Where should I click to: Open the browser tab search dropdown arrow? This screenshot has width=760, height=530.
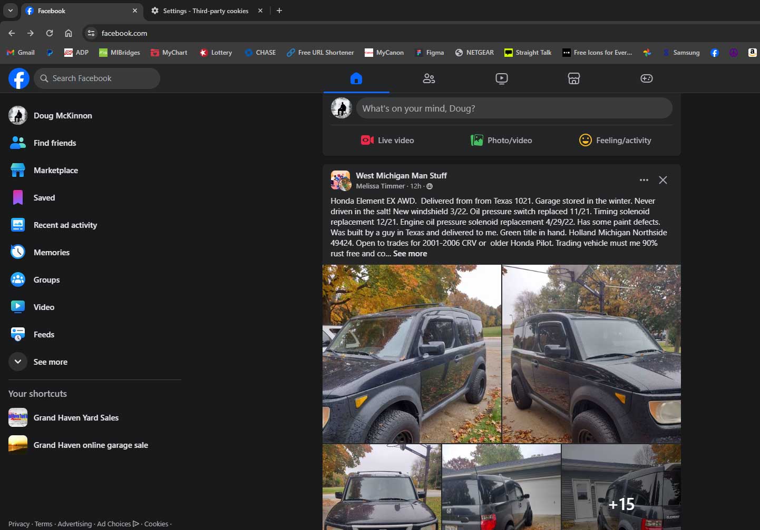[x=10, y=11]
